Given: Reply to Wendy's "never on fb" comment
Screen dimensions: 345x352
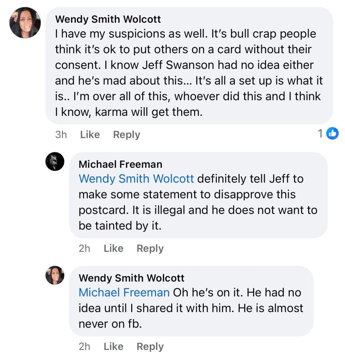Looking at the screenshot, I should pyautogui.click(x=150, y=346).
